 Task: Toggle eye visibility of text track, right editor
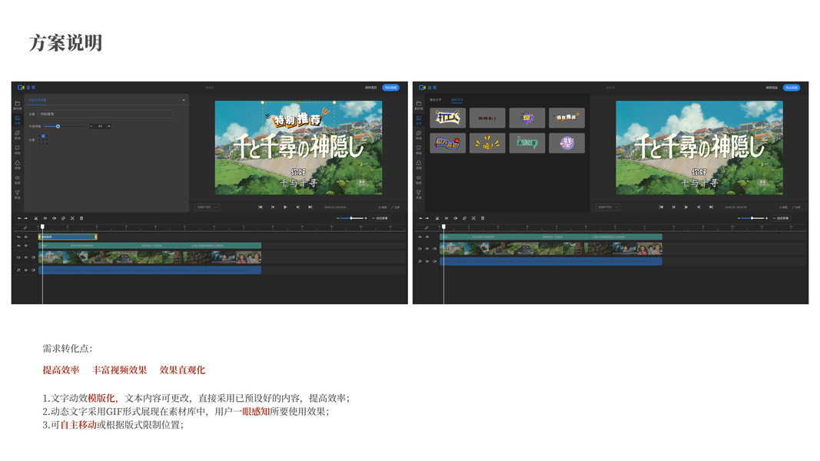click(x=427, y=237)
